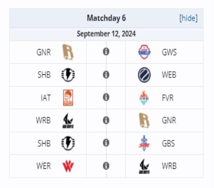The height and width of the screenshot is (188, 214).
Task: Click the WEB striped circle logo
Action: [144, 75]
